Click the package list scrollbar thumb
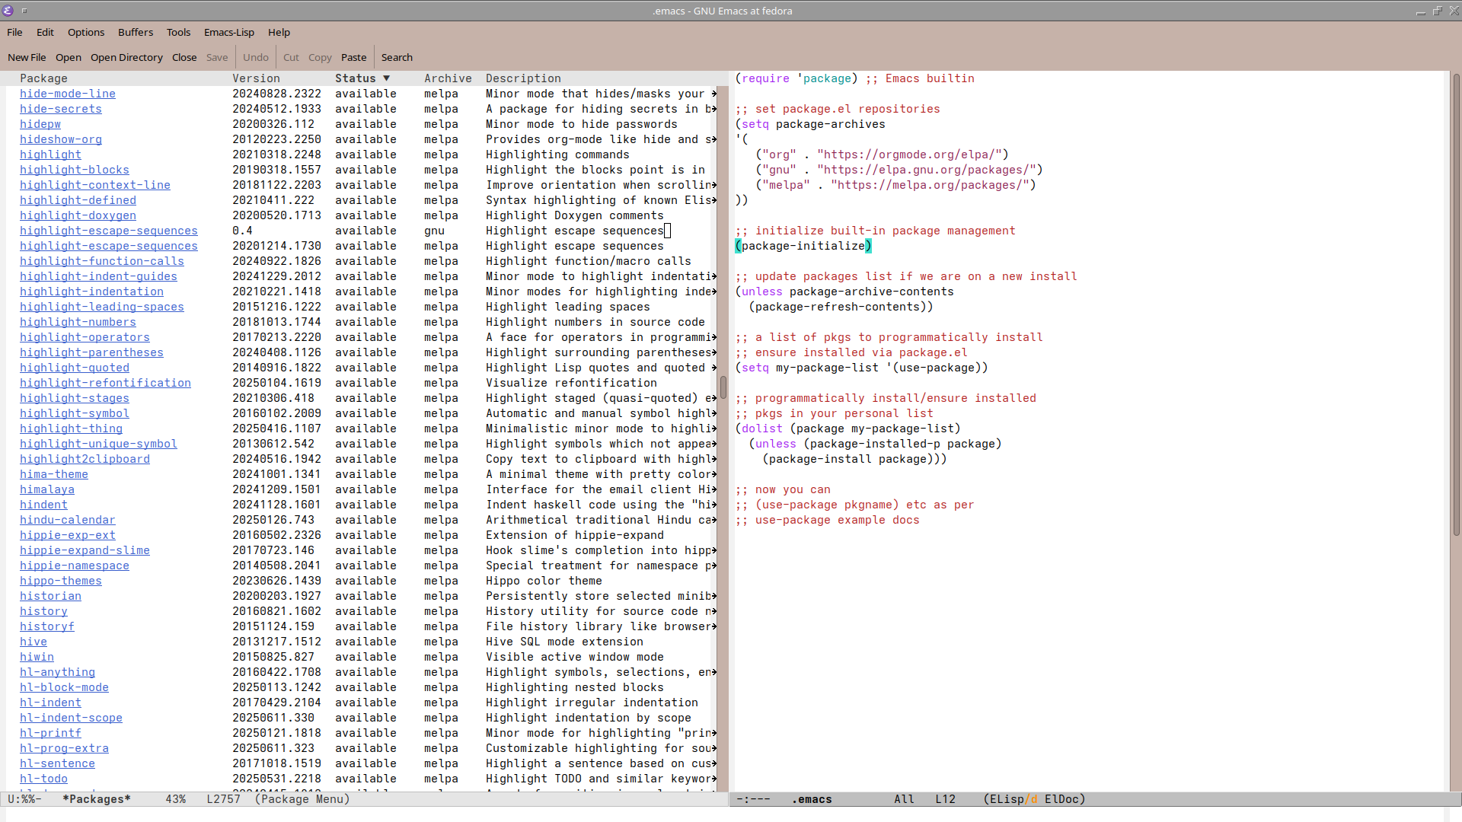The width and height of the screenshot is (1462, 822). tap(723, 387)
